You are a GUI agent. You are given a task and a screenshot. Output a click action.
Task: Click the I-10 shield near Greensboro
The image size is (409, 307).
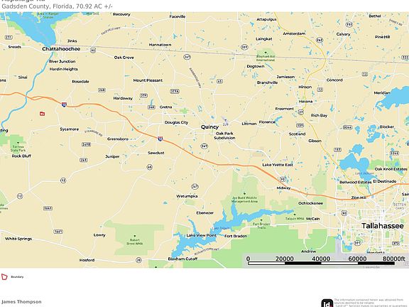[x=160, y=139]
